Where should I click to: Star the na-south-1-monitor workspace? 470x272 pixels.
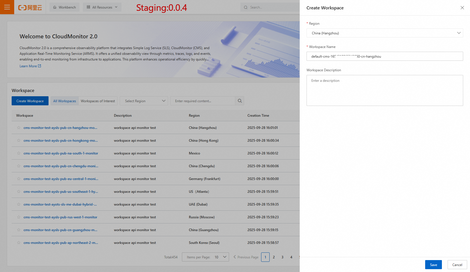point(19,153)
